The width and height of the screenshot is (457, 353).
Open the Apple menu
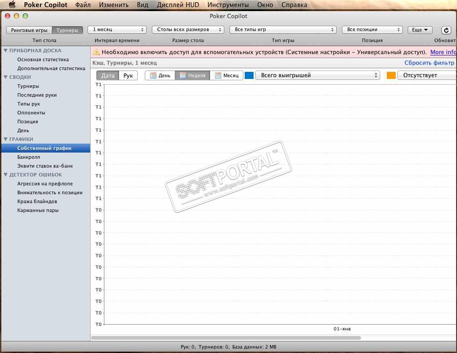pos(12,4)
